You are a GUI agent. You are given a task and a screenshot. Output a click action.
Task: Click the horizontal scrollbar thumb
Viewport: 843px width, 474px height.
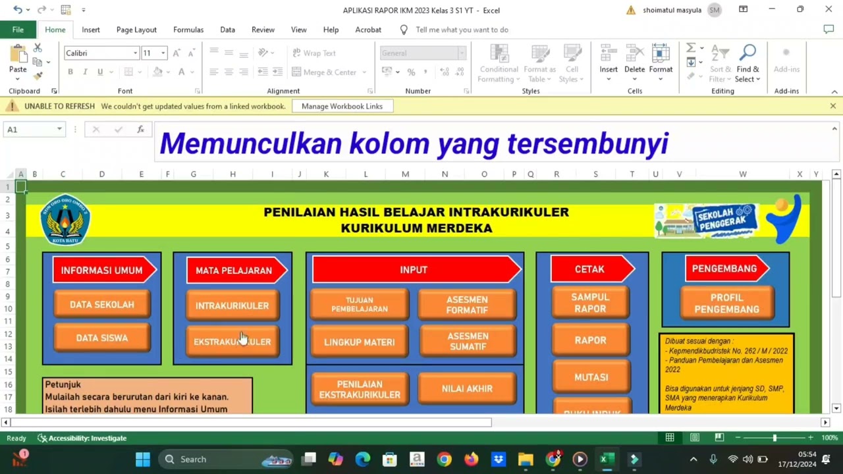(251, 423)
